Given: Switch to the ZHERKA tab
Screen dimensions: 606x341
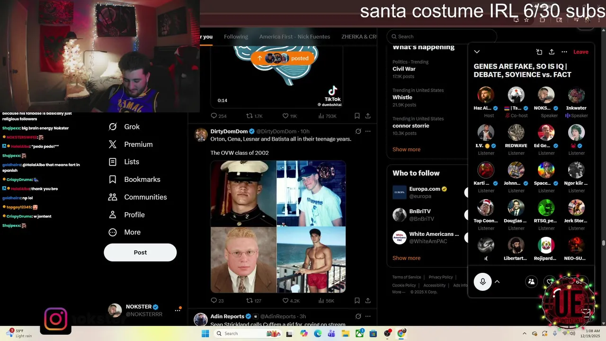Looking at the screenshot, I should tap(359, 36).
